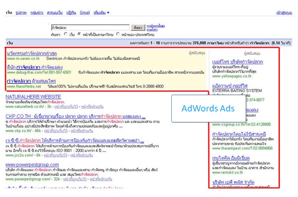Open the กำจัดปลวก ด้วยสมุนไพร sponsored ad

coord(31,81)
